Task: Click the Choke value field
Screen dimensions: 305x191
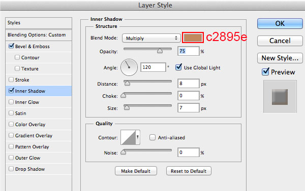Action: click(x=189, y=96)
